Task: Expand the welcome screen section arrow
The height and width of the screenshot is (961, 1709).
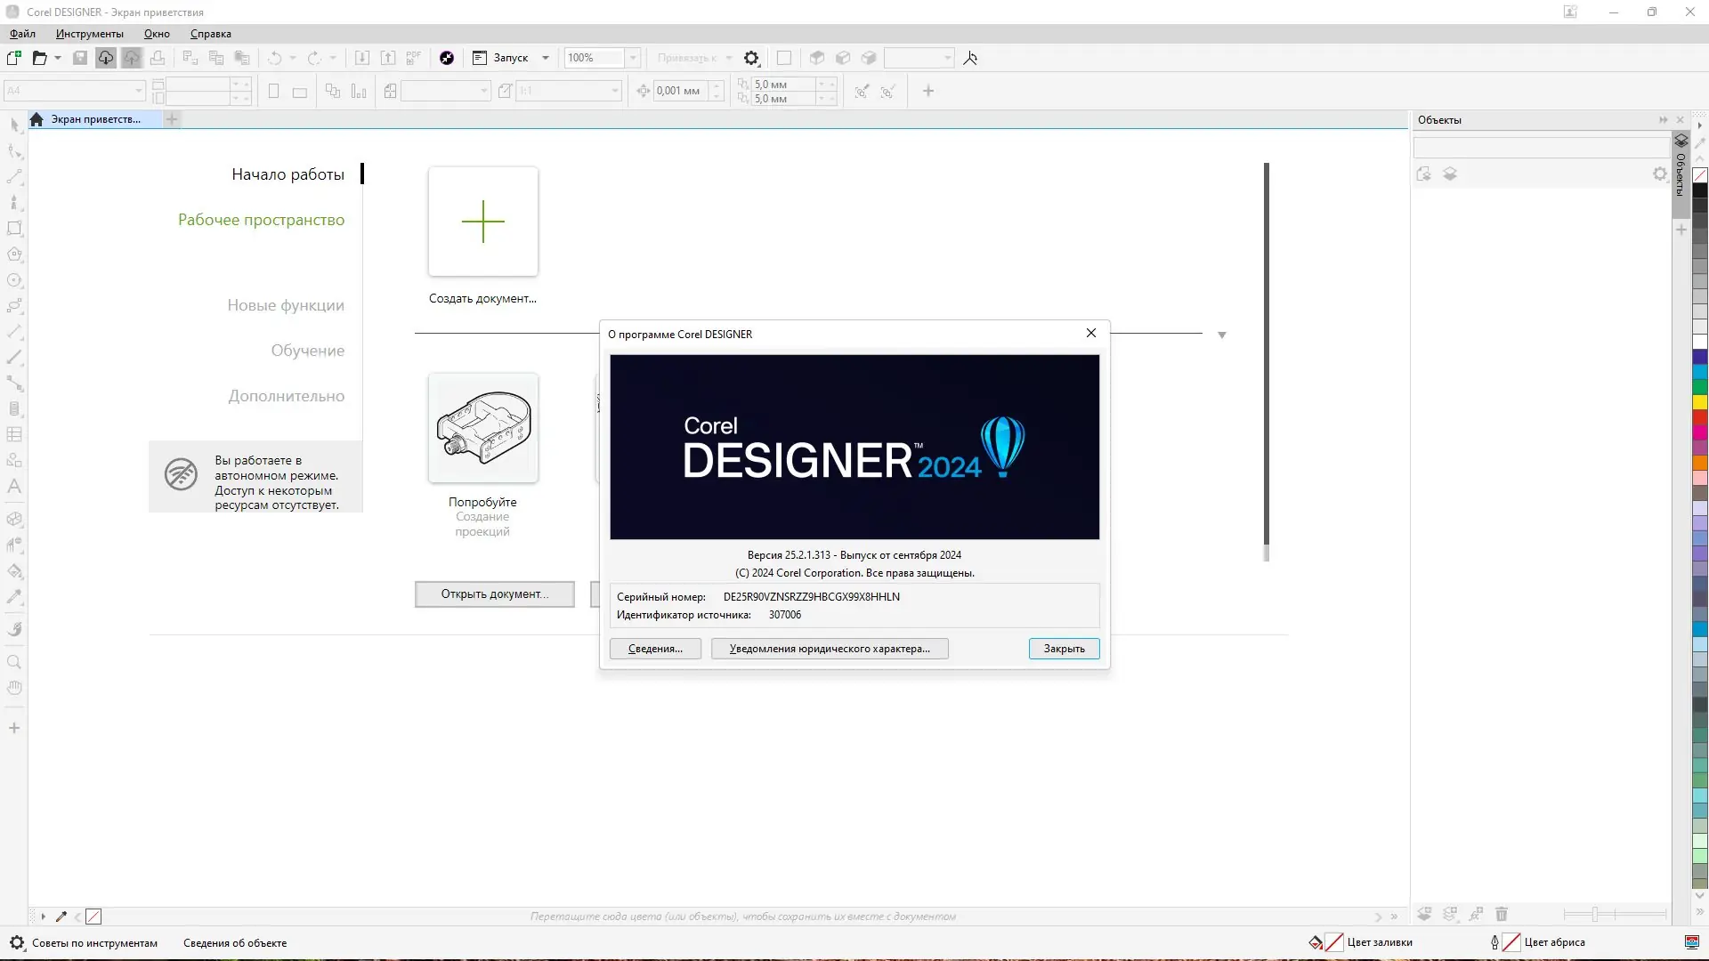Action: coord(1221,335)
